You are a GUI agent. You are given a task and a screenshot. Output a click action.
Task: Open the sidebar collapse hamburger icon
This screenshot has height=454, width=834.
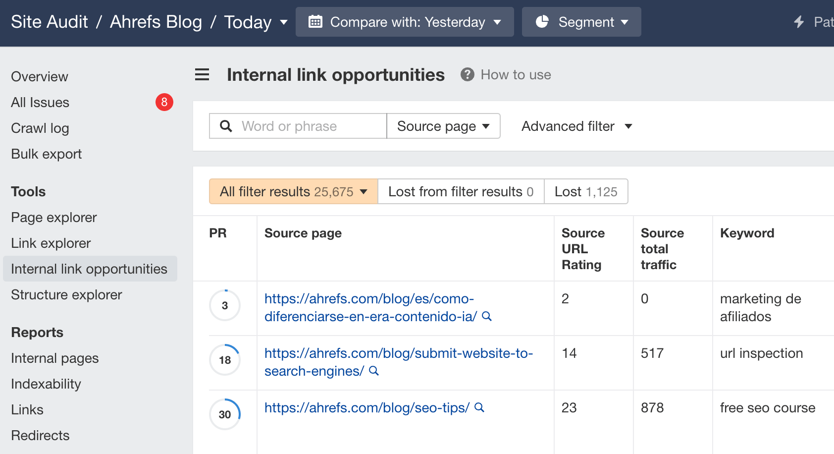pyautogui.click(x=202, y=74)
